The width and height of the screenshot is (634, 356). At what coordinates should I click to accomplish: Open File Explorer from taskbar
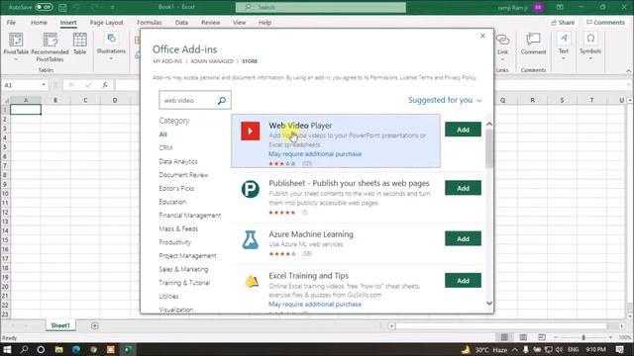[58, 349]
